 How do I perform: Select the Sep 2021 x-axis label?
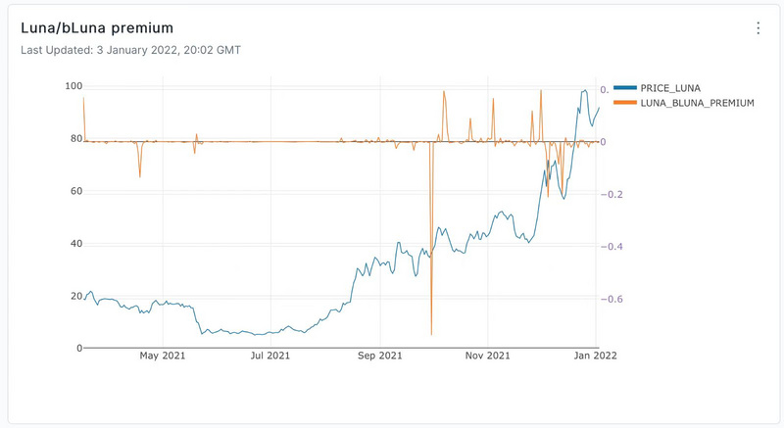click(x=379, y=357)
